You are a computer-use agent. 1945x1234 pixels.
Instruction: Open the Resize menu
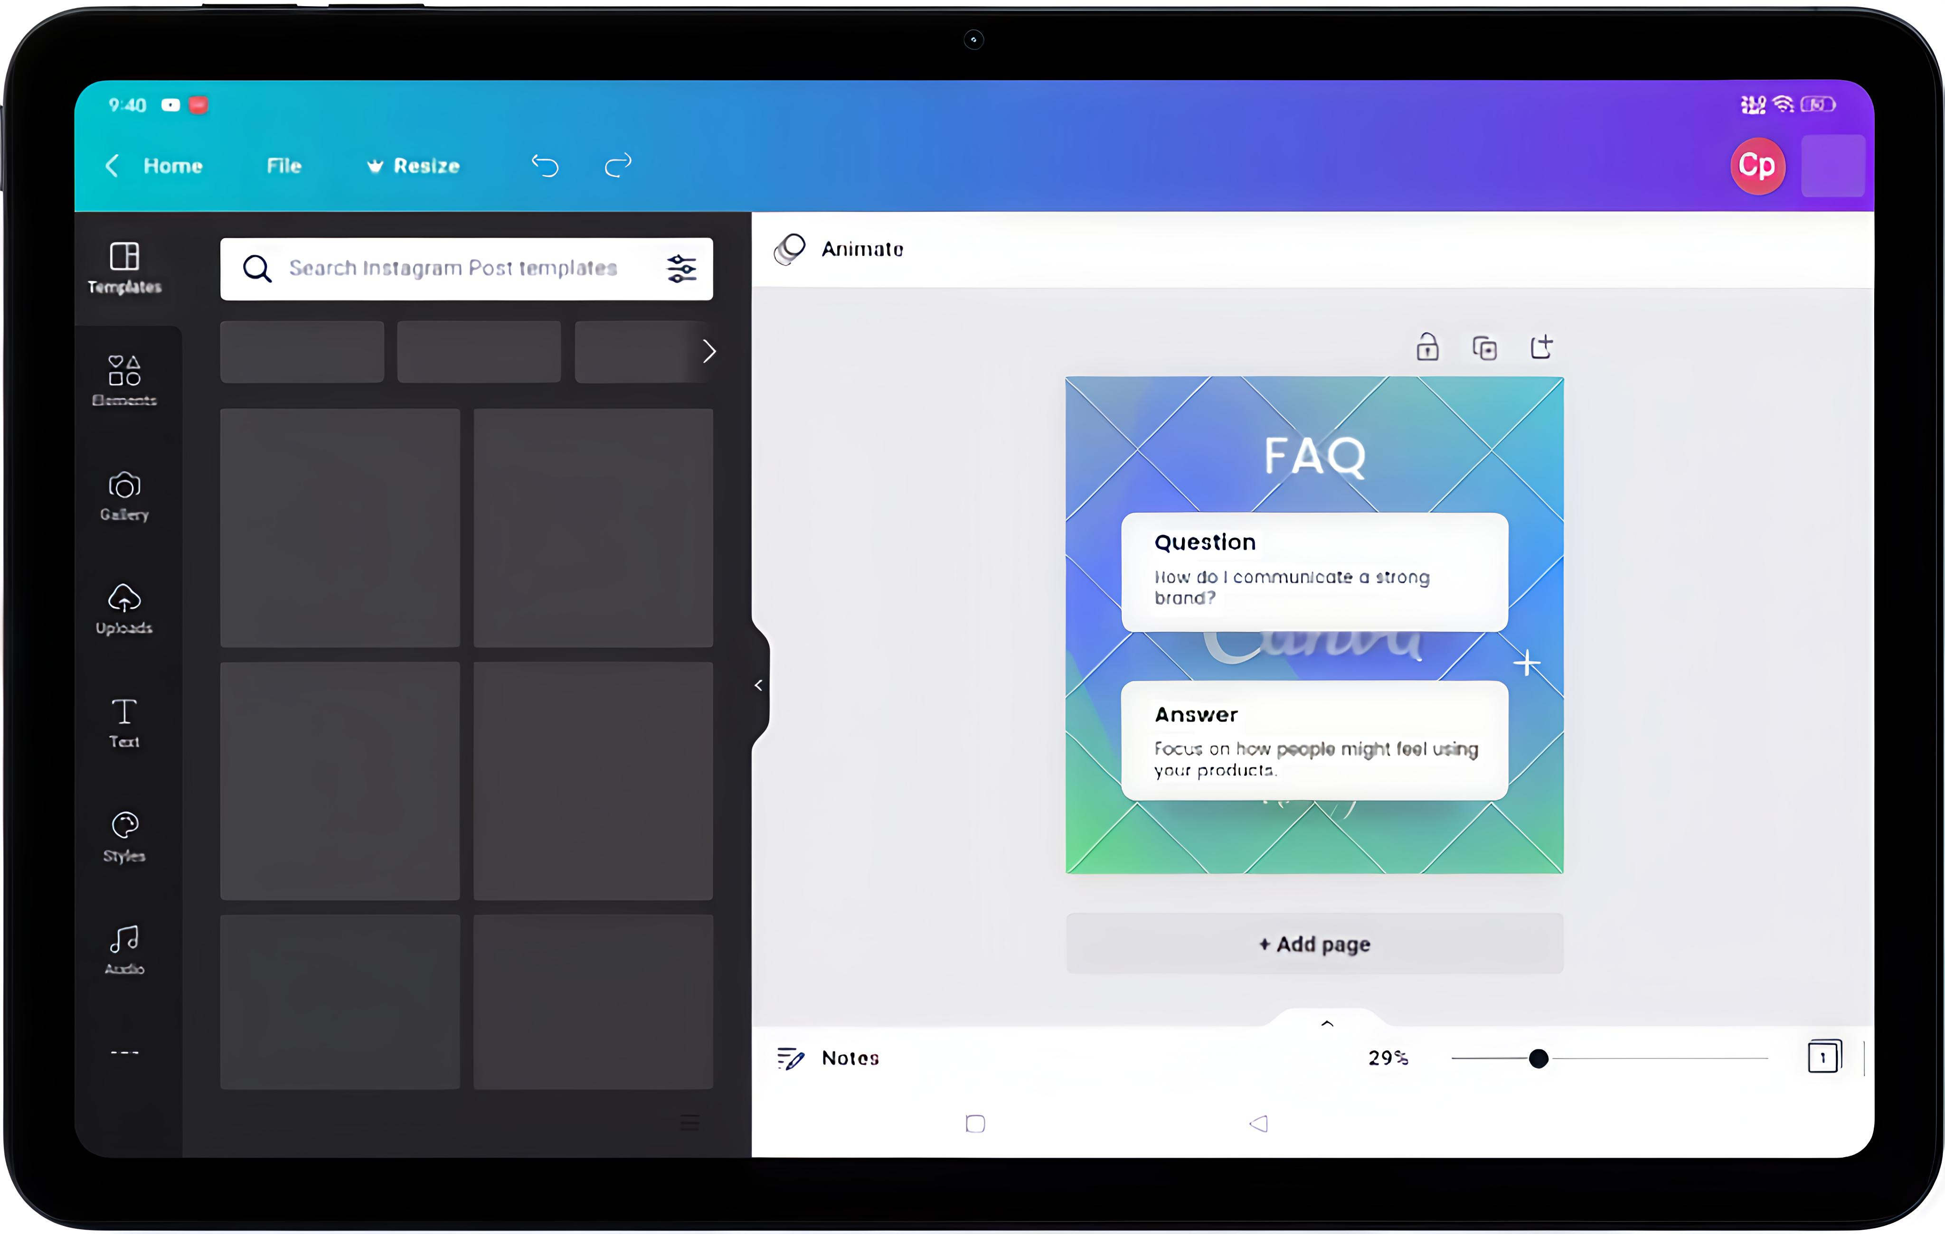tap(413, 166)
